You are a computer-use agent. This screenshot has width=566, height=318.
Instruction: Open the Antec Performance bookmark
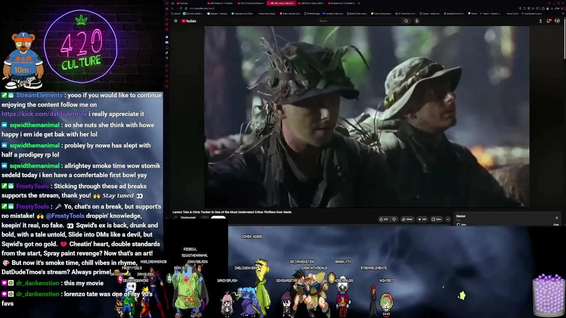382,14
